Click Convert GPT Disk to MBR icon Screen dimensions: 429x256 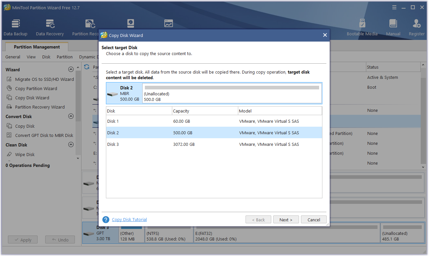pos(9,135)
